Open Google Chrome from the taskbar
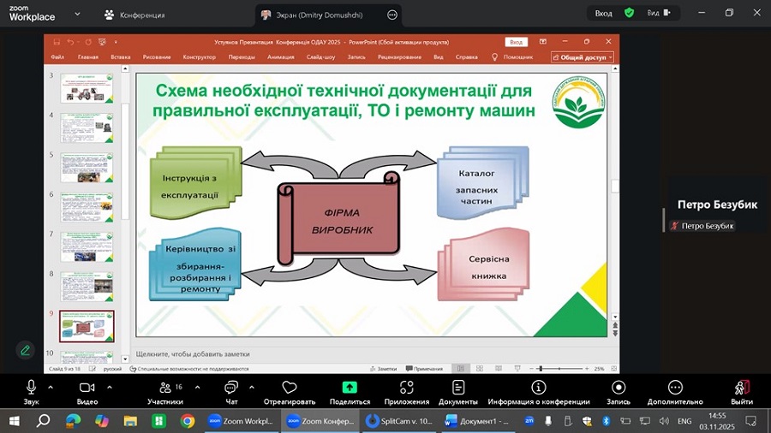 (188, 421)
